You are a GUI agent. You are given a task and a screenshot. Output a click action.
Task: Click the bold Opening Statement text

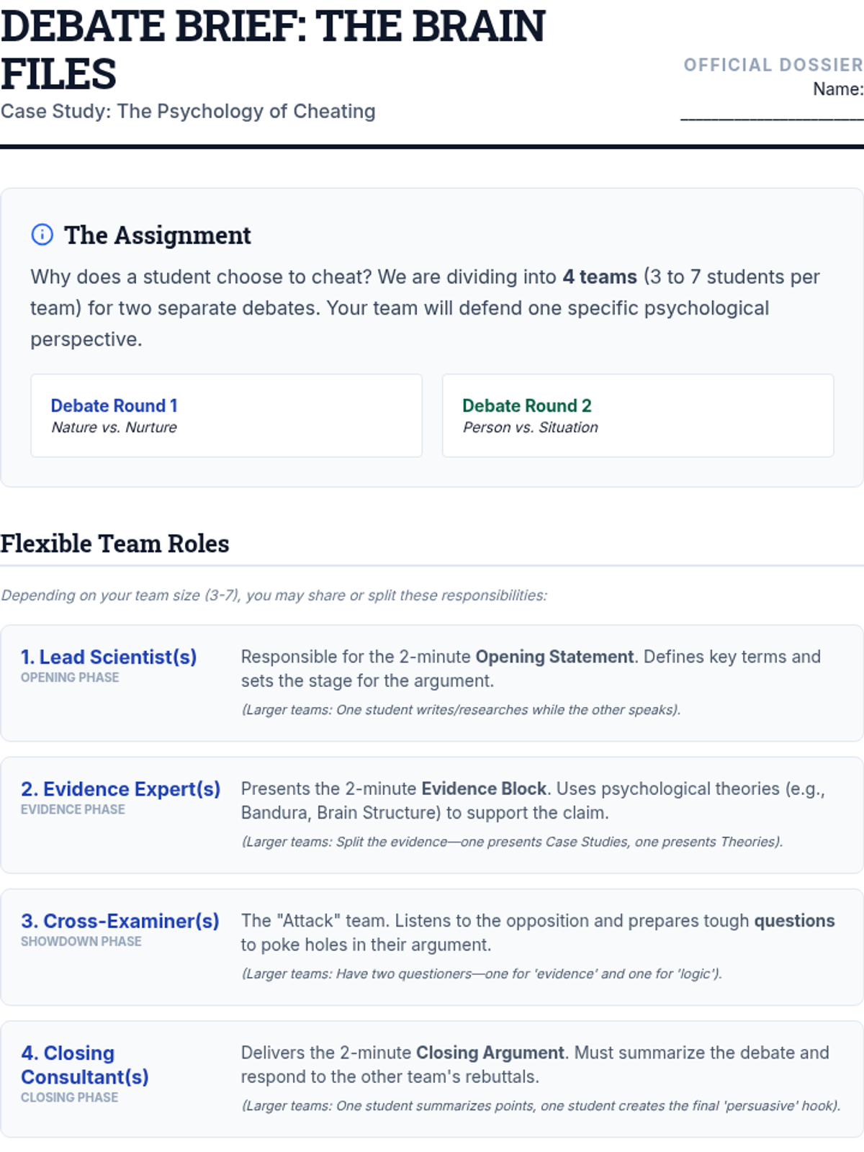554,657
